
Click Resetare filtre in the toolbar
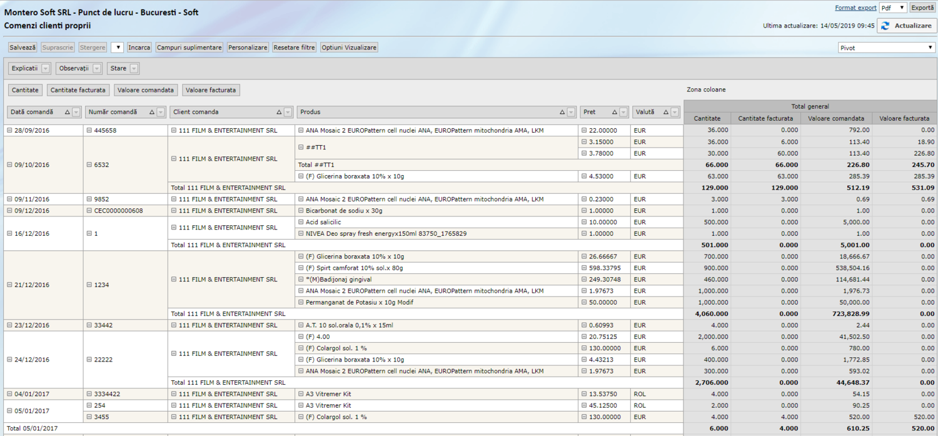294,48
